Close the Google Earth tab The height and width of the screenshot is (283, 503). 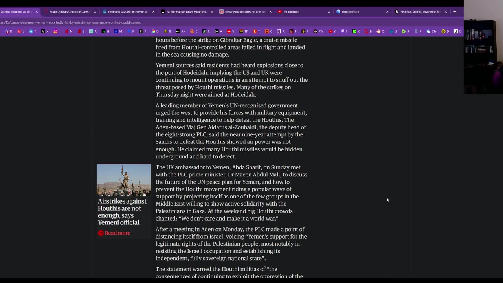point(387,12)
